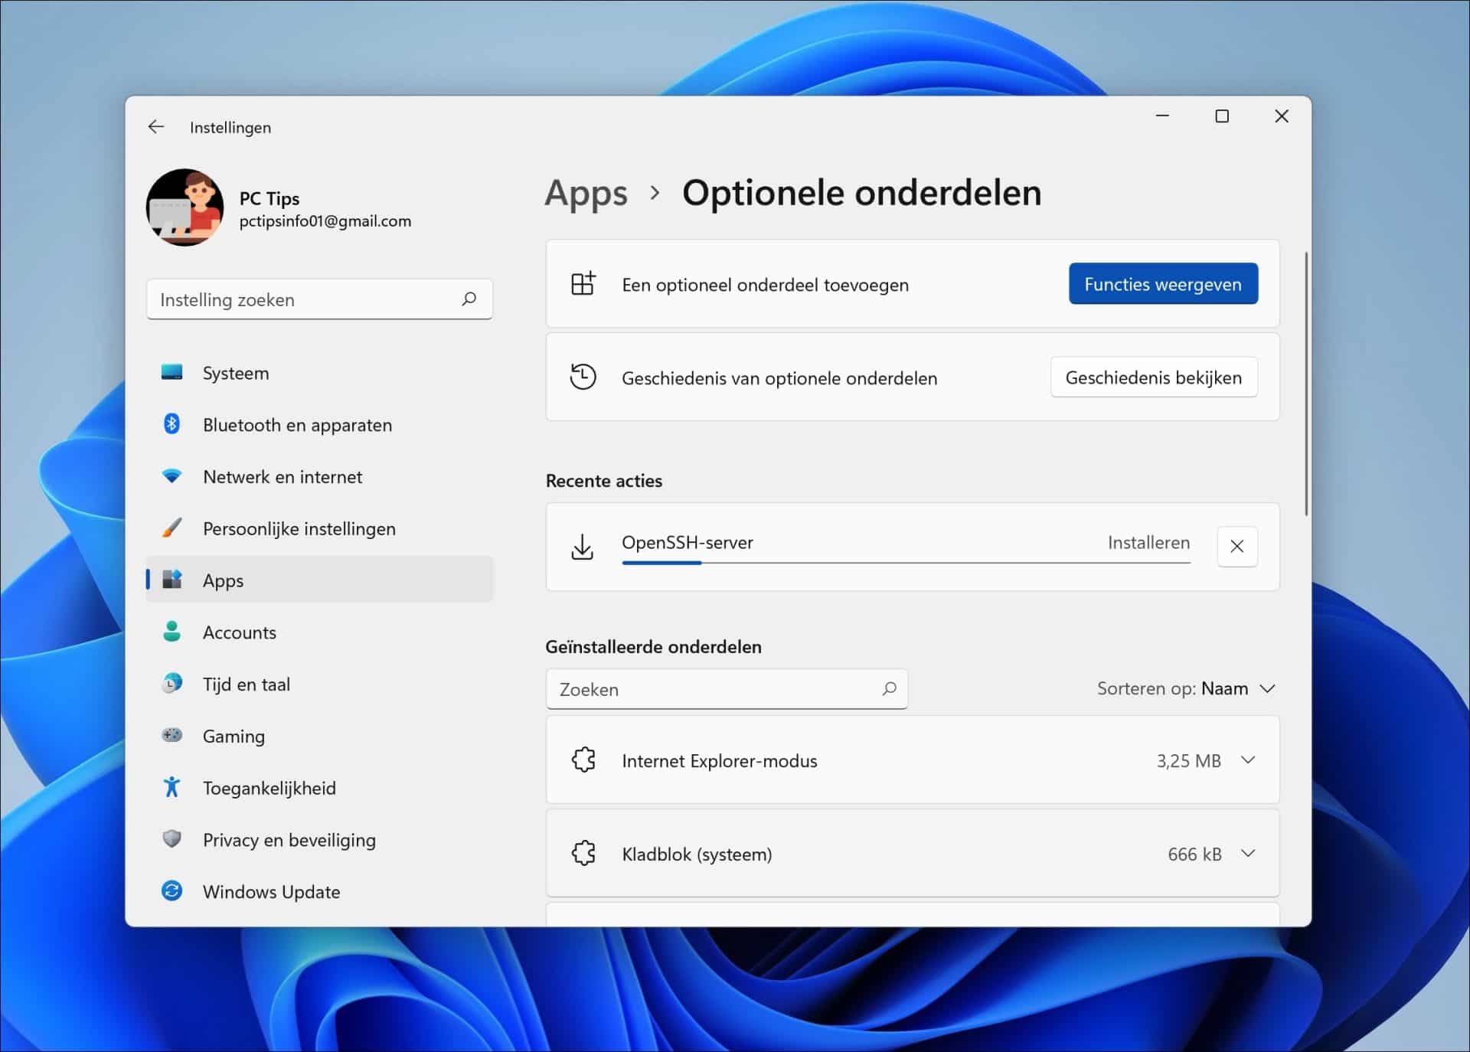Click the Windows Update icon
Image resolution: width=1470 pixels, height=1052 pixels.
(x=173, y=891)
